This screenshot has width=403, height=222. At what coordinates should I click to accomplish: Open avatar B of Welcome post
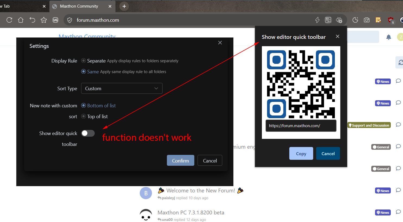coord(146,193)
